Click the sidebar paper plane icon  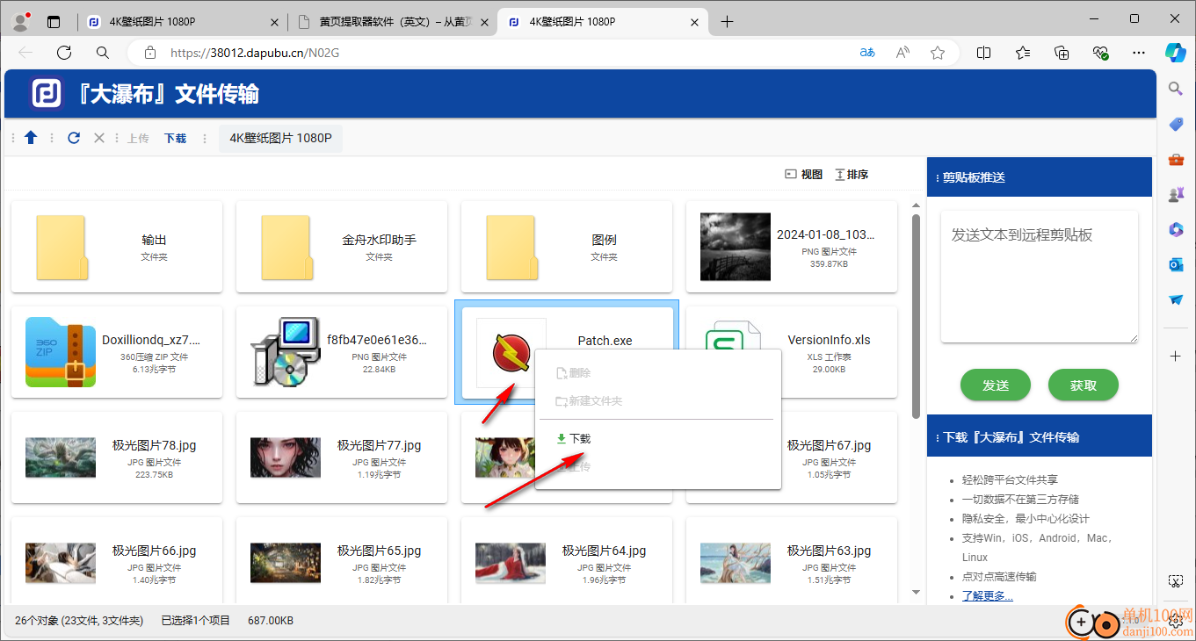coord(1176,299)
